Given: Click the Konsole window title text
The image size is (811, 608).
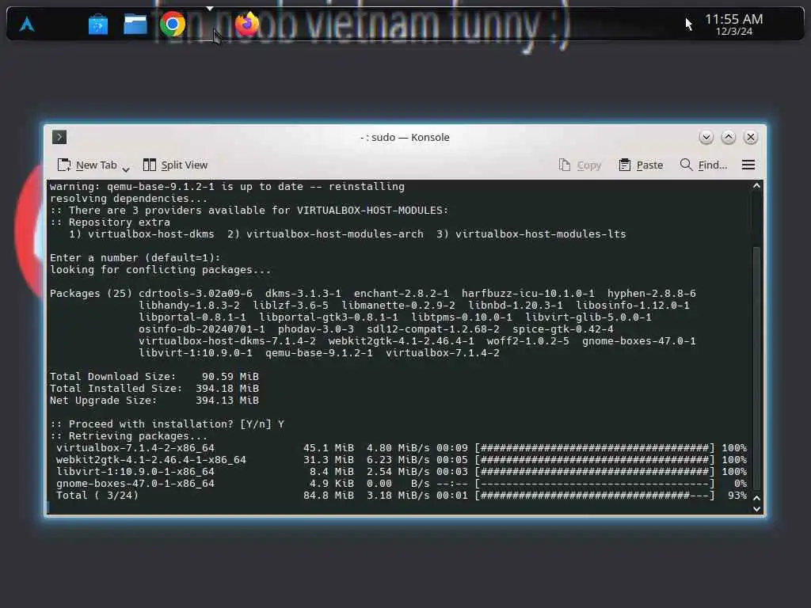Looking at the screenshot, I should (405, 137).
